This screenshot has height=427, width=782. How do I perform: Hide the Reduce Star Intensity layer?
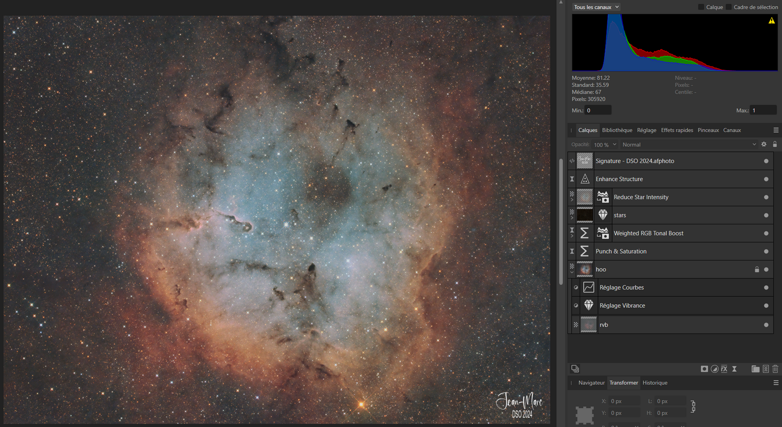pos(766,197)
